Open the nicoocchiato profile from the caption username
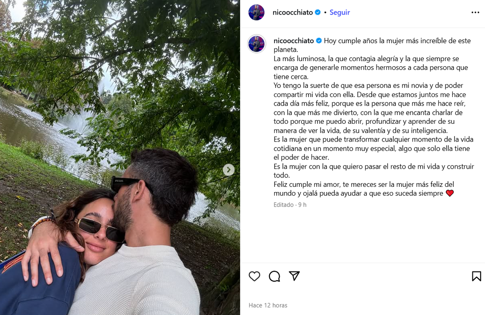485x315 pixels. pos(293,41)
